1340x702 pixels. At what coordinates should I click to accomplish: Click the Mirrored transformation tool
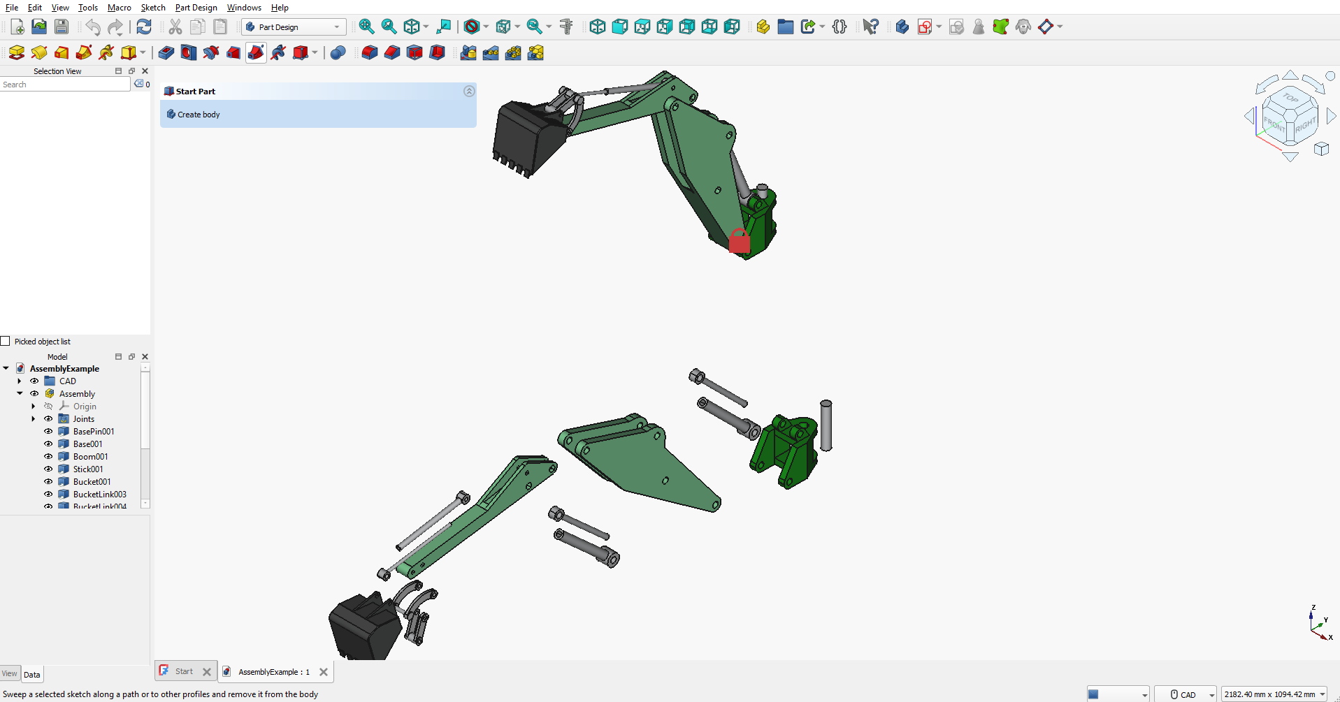click(468, 52)
